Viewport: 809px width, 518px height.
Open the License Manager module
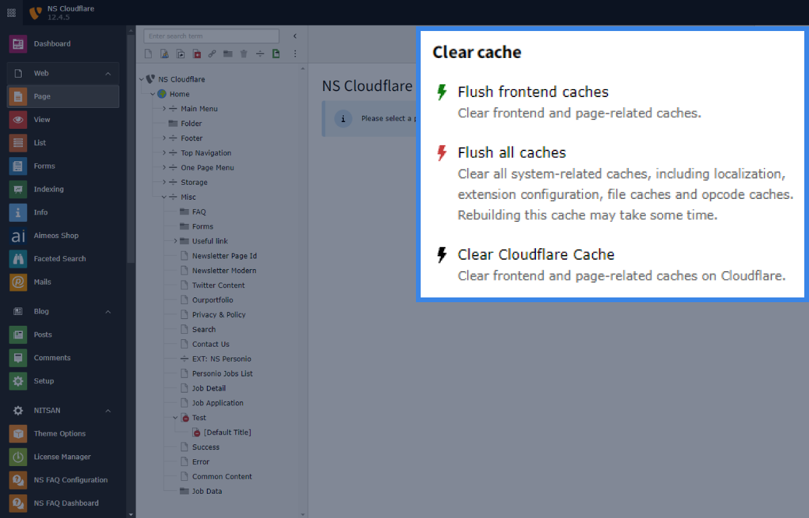click(x=62, y=457)
